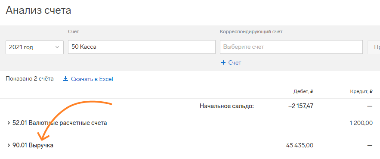The image size is (380, 159).
Task: Click the chevron arrow in year selector
Action: point(57,47)
